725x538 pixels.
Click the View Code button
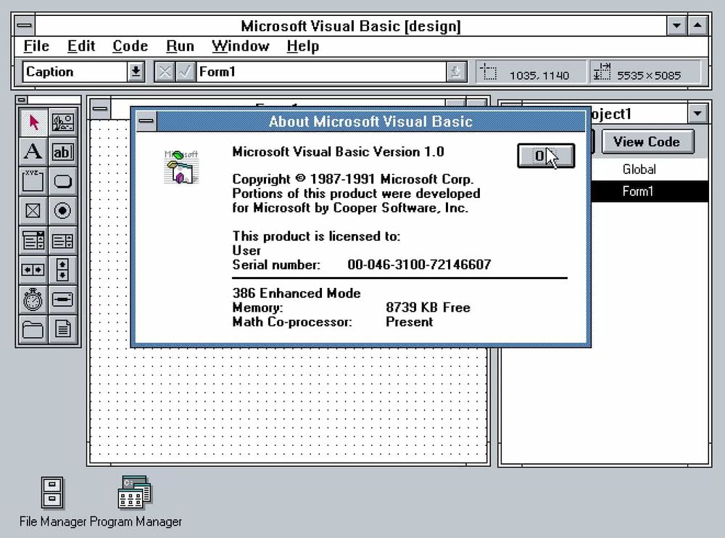(647, 141)
